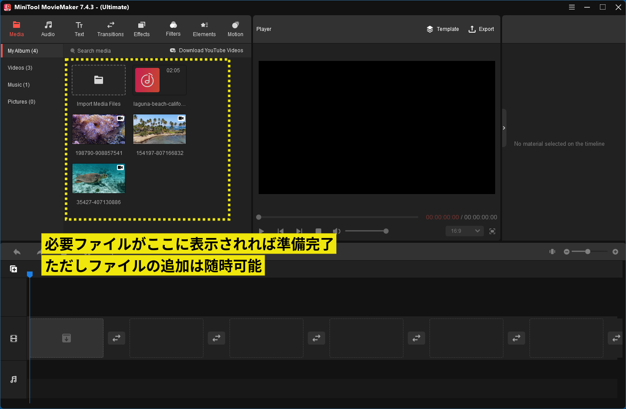The image size is (626, 409).
Task: Go to the next frame in the player
Action: 299,231
